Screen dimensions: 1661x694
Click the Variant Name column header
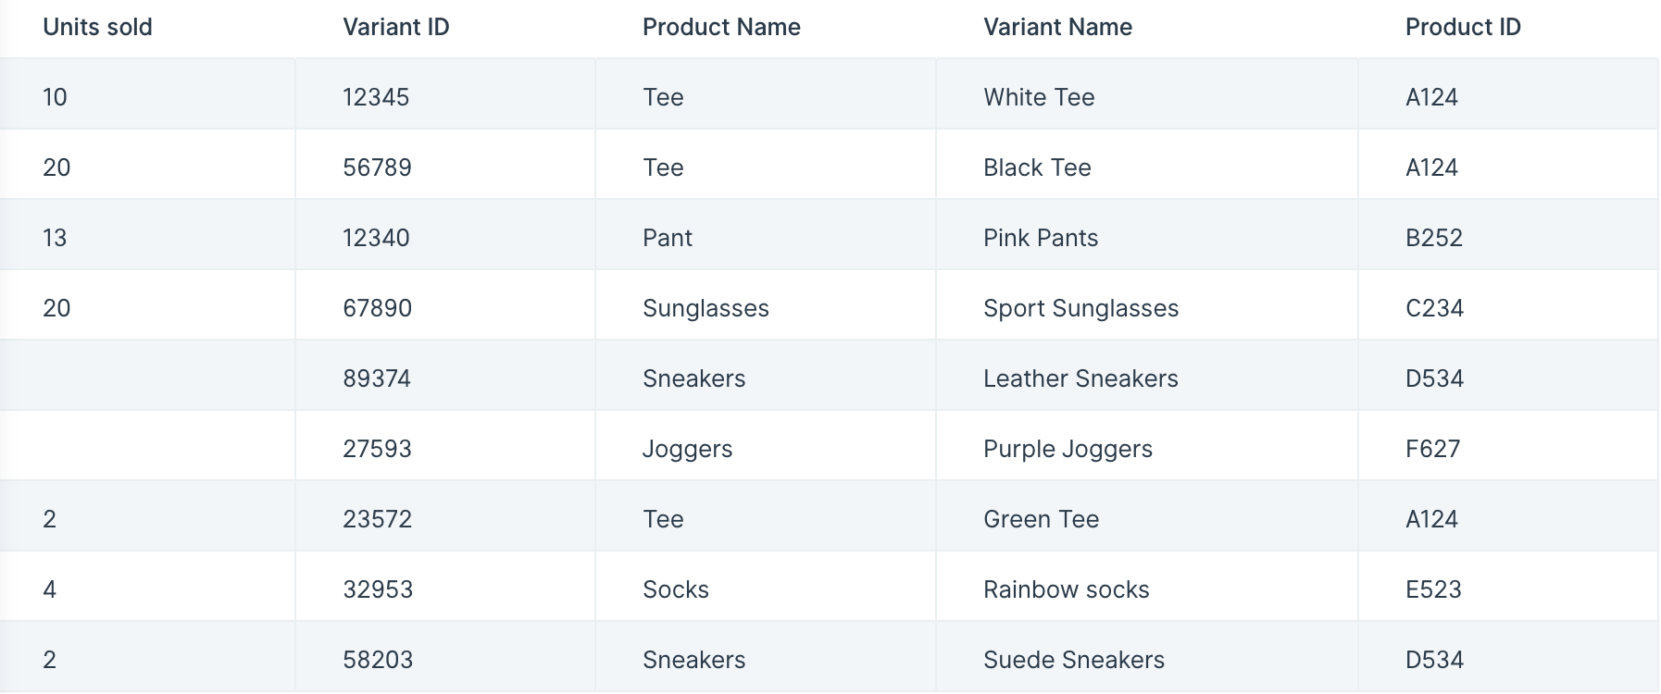[x=1057, y=27]
